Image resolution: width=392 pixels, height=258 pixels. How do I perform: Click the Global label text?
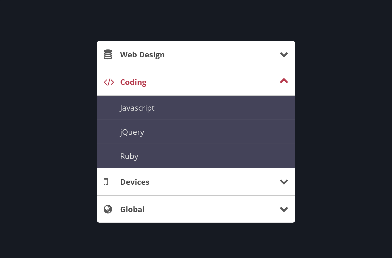coord(132,209)
